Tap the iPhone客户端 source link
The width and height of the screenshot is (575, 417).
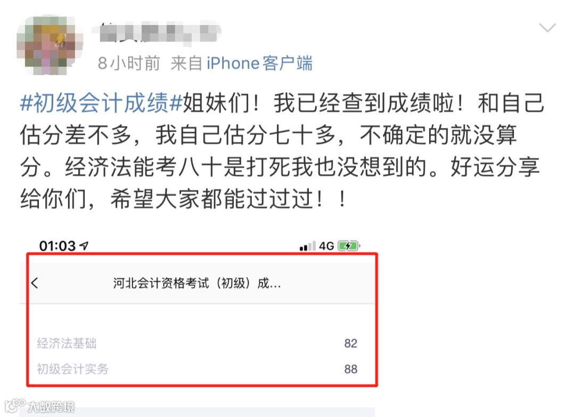259,63
